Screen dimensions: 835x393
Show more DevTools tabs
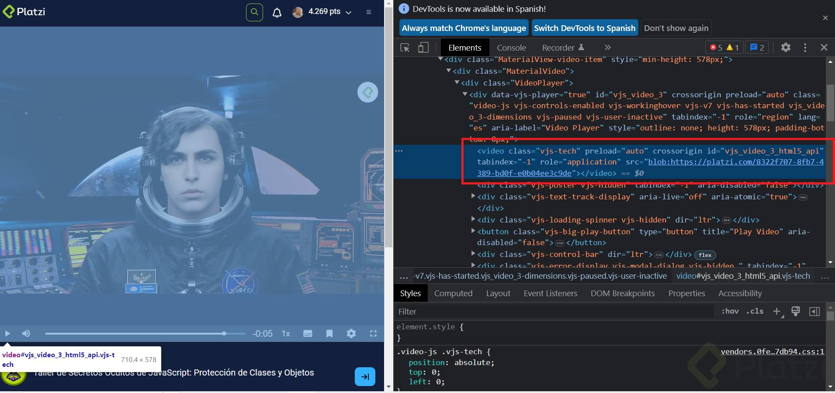(x=607, y=48)
